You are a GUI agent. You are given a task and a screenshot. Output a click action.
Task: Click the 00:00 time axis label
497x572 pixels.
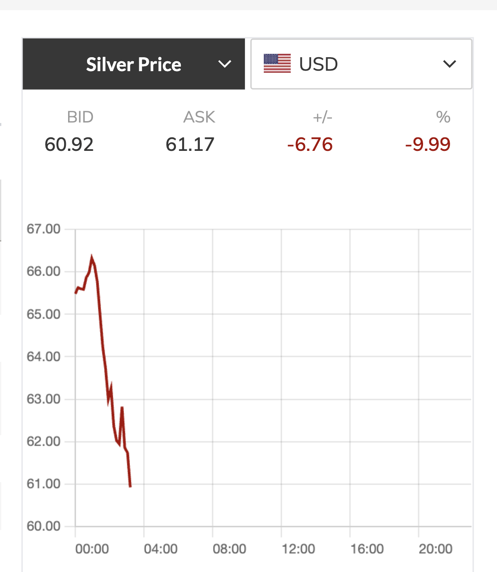pos(92,549)
